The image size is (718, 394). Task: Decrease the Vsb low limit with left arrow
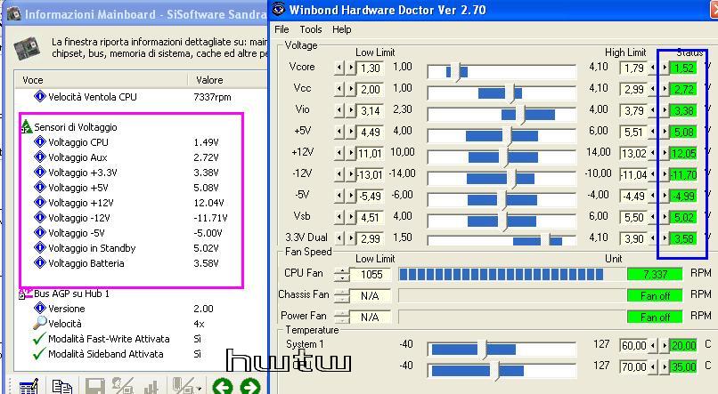339,218
